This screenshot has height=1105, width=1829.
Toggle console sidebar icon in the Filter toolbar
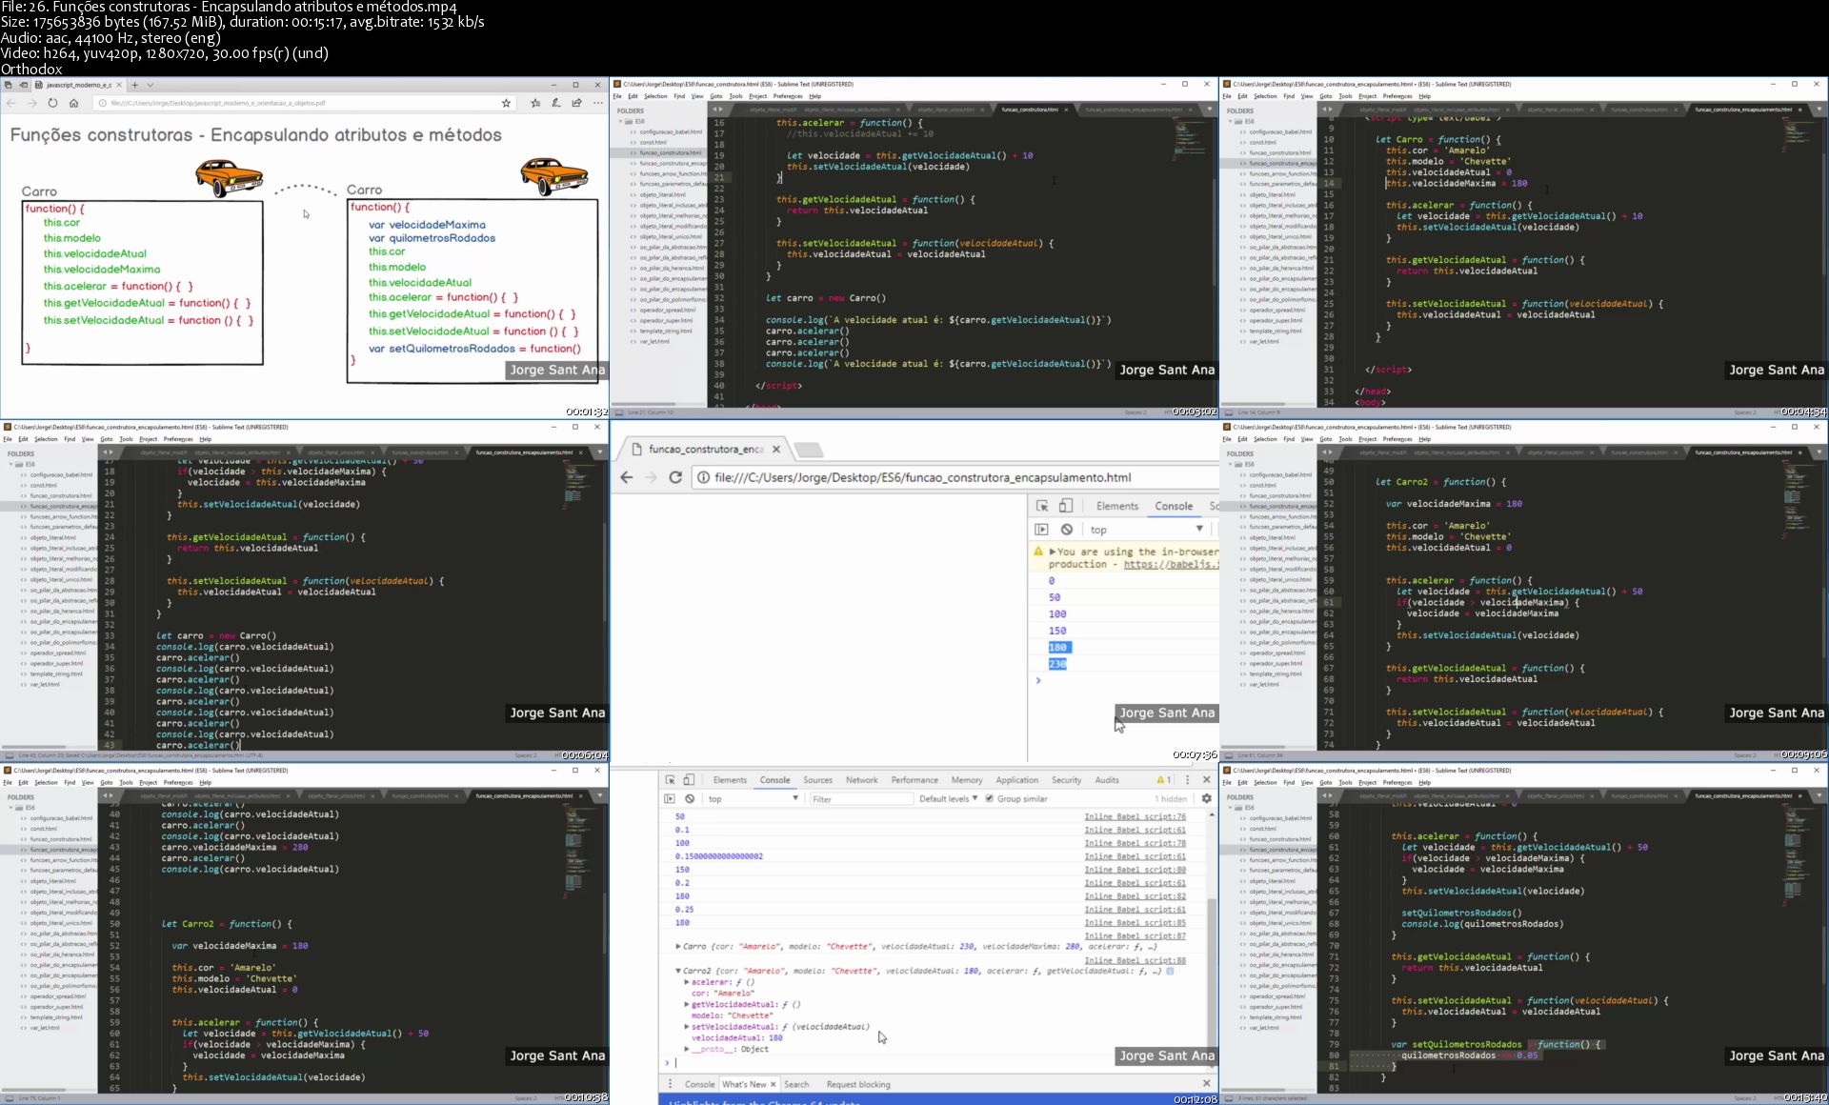coord(669,798)
